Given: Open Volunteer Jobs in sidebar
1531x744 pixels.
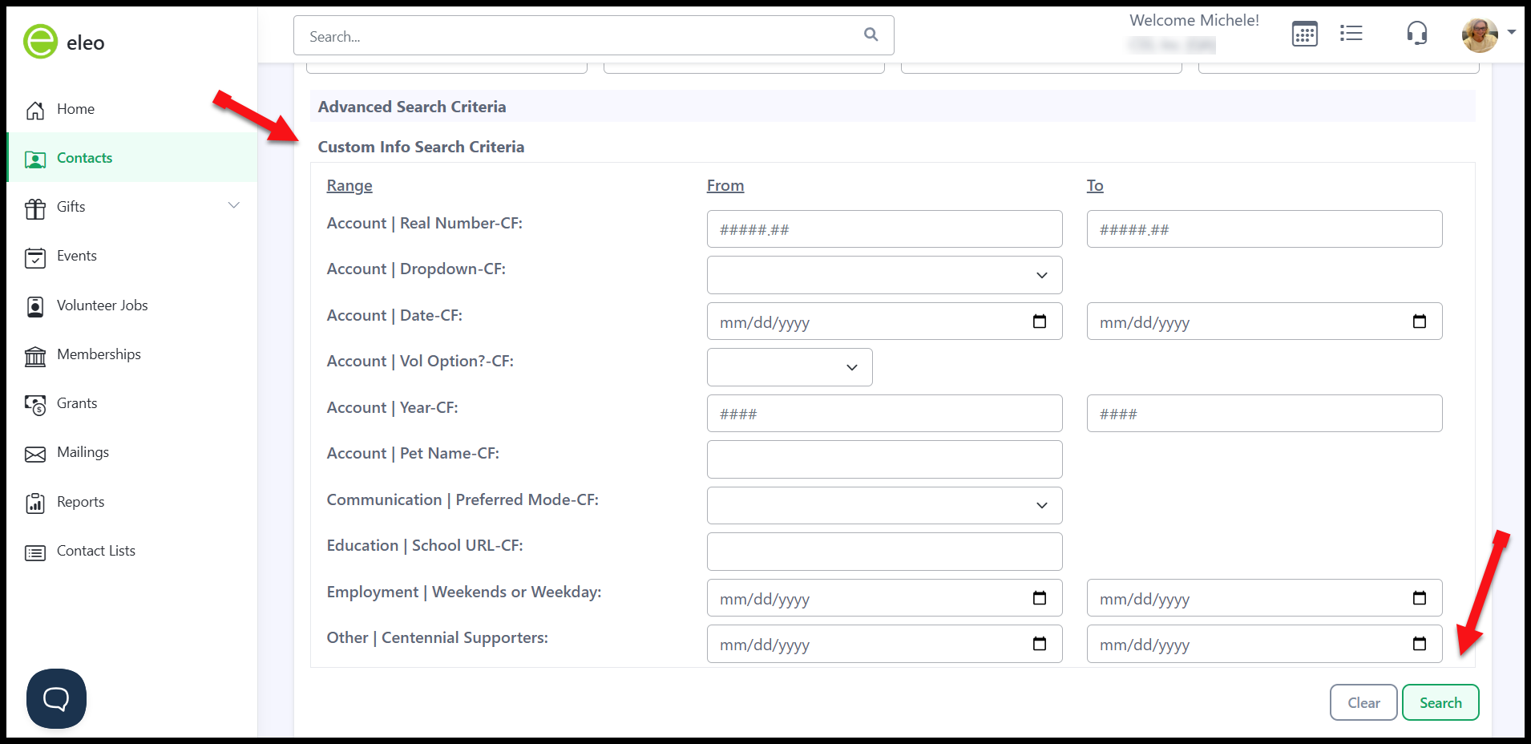Looking at the screenshot, I should (x=131, y=305).
